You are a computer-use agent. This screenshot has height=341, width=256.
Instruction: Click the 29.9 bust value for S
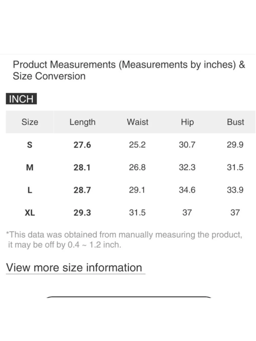point(235,145)
